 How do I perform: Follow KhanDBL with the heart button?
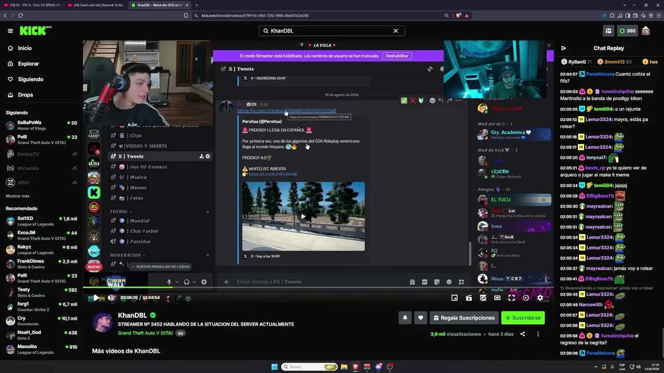pos(421,318)
